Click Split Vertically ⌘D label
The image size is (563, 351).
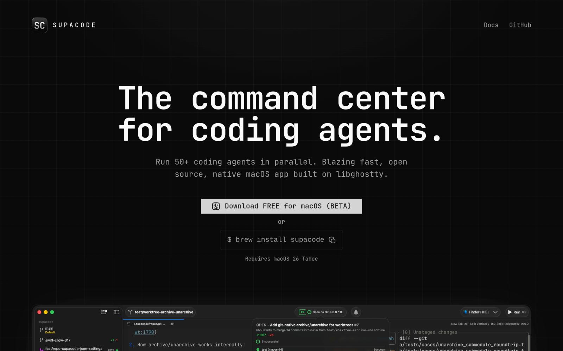[482, 324]
